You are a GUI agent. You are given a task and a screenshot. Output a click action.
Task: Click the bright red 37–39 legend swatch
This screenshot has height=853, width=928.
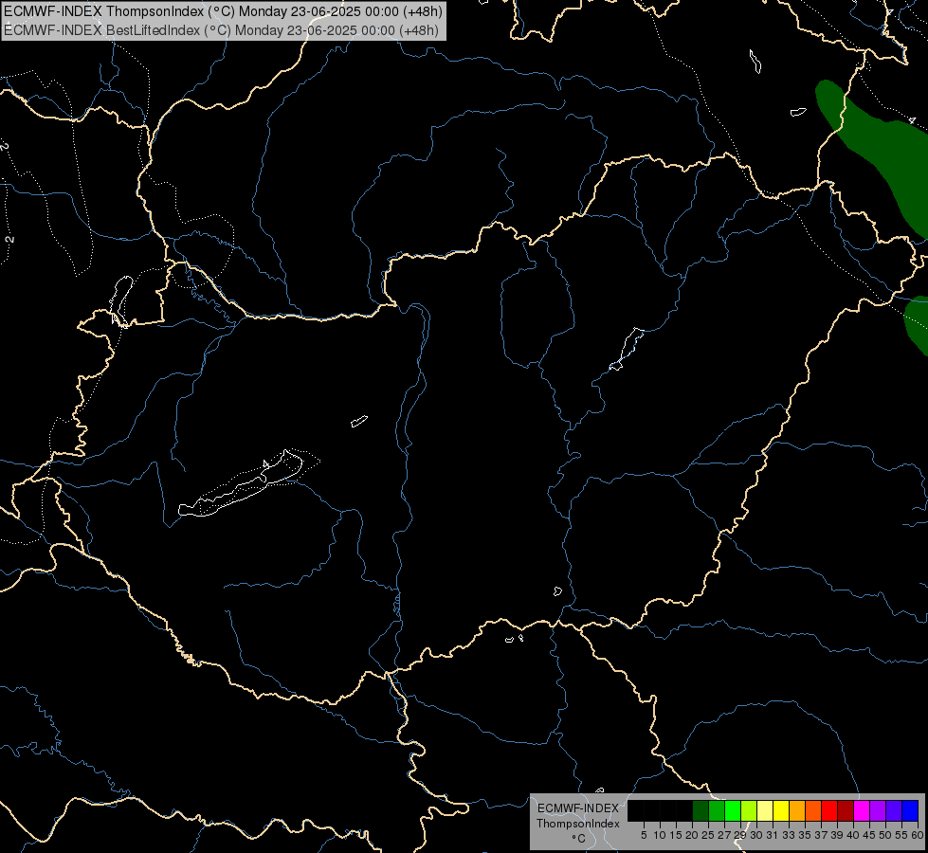click(829, 811)
